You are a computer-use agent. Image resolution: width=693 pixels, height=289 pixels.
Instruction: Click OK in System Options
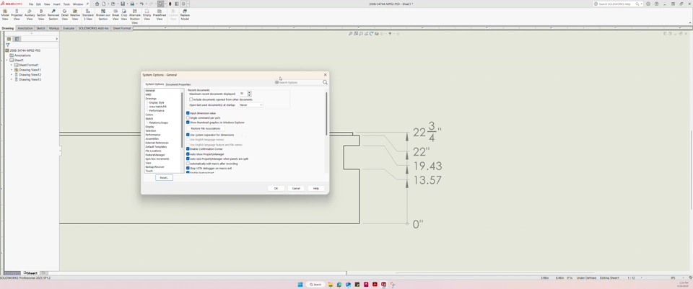(x=276, y=188)
